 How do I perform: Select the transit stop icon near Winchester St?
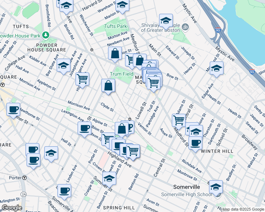[92, 50]
